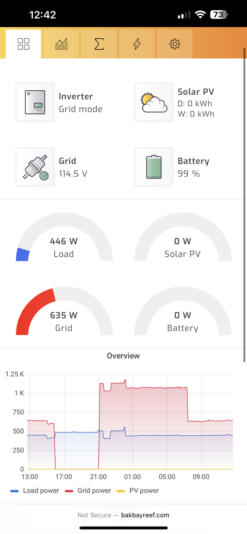Tap the Grid plug icon
The width and height of the screenshot is (247, 534).
(35, 167)
